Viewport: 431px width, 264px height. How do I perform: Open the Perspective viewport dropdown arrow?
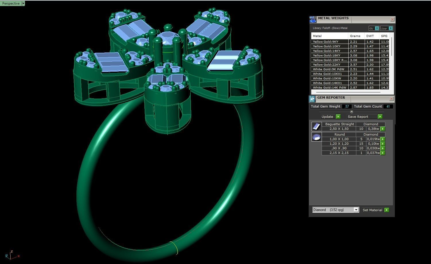[23, 3]
